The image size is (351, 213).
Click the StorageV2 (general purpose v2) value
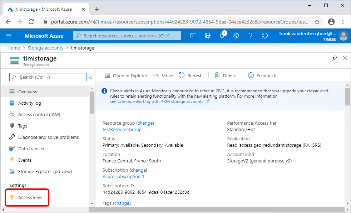259,161
